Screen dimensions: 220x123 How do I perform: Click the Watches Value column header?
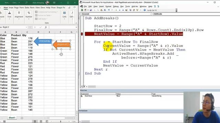point(134,94)
